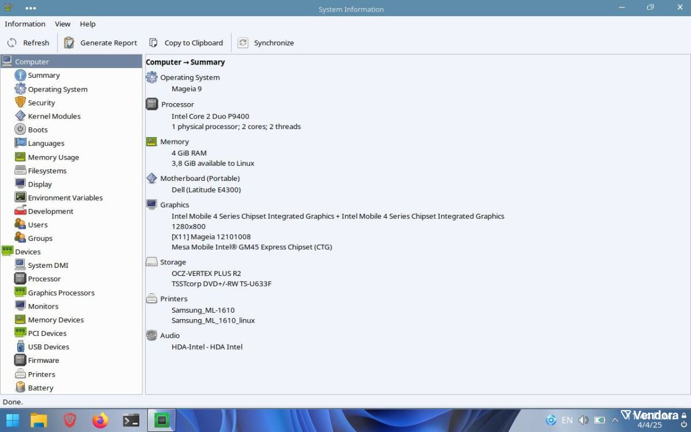The width and height of the screenshot is (691, 432).
Task: Launch Brave browser from the taskbar
Action: click(x=70, y=420)
